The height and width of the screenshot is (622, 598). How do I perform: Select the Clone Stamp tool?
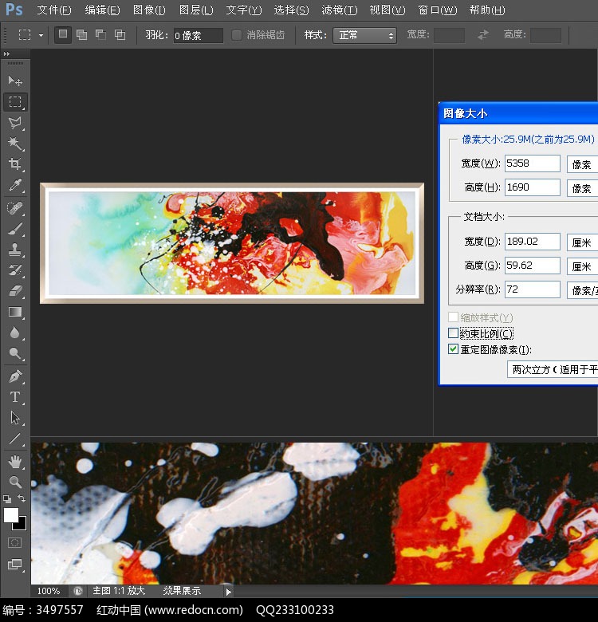tap(15, 250)
